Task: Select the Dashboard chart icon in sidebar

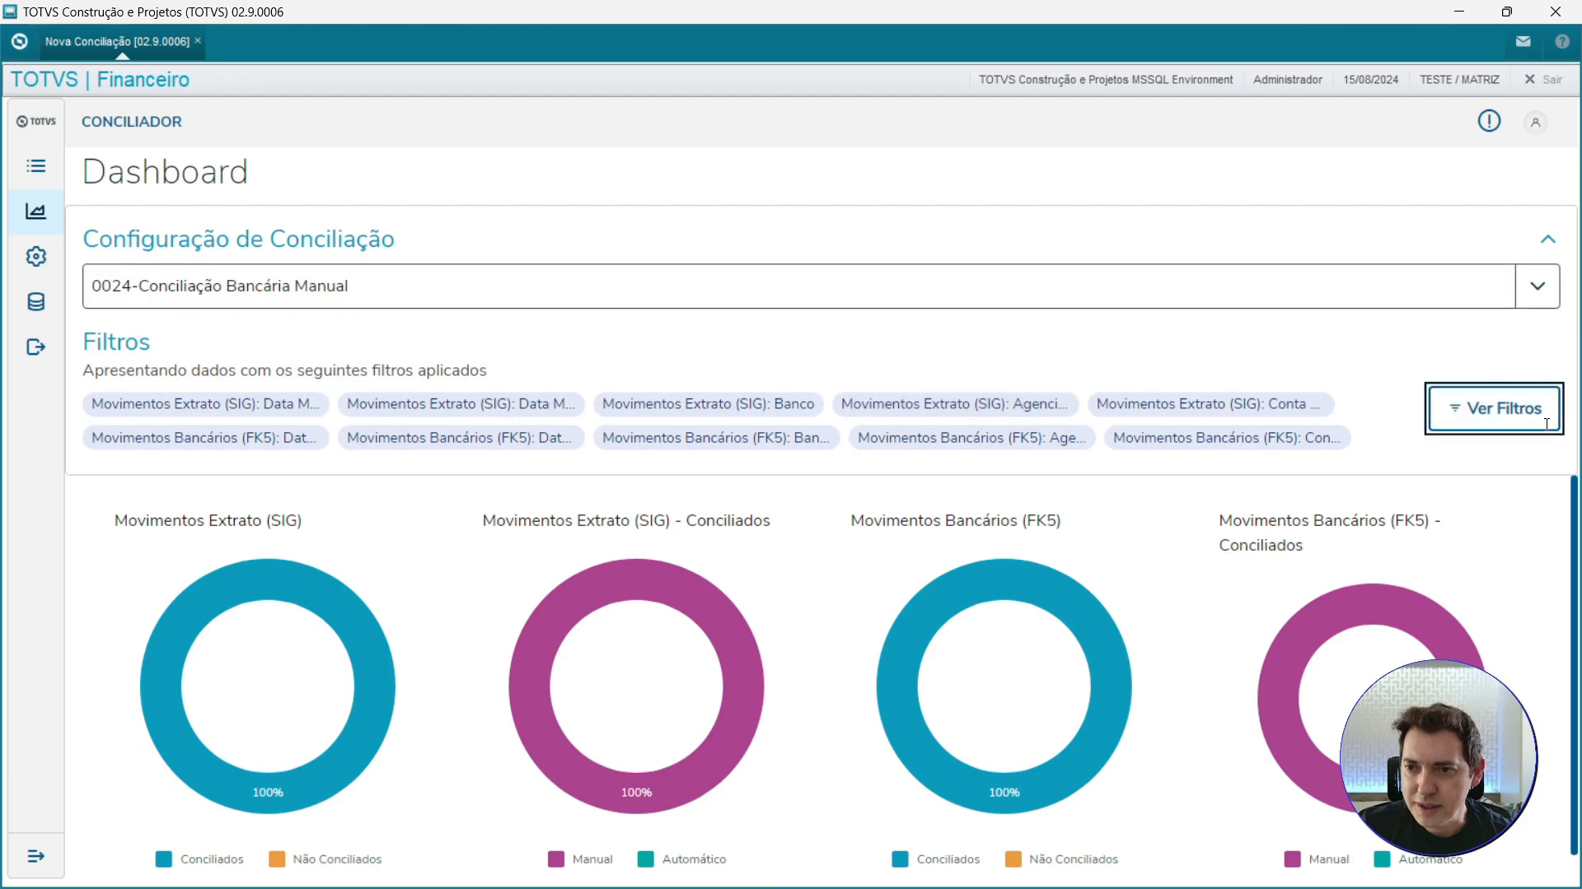Action: (x=35, y=212)
